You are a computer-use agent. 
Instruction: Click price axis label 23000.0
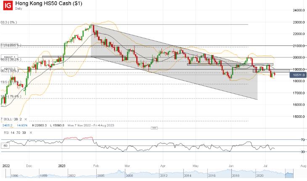(299, 22)
